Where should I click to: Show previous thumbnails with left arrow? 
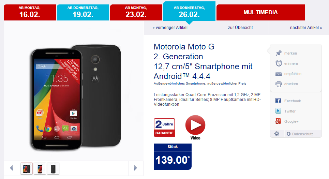[x=11, y=168]
